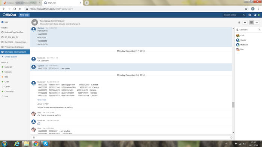Click Create a room link
Image resolution: width=262 pixels, height=147 pixels.
(10, 57)
